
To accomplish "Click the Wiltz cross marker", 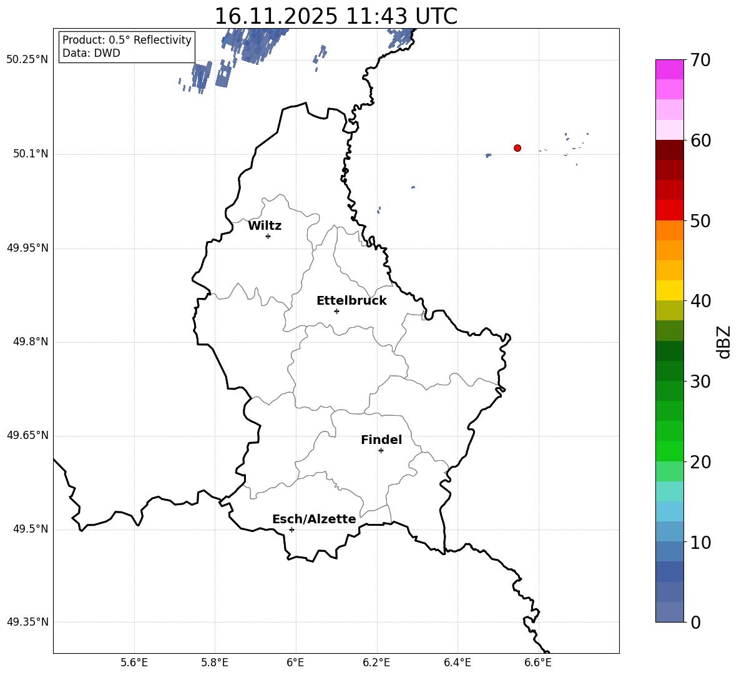I will click(268, 236).
